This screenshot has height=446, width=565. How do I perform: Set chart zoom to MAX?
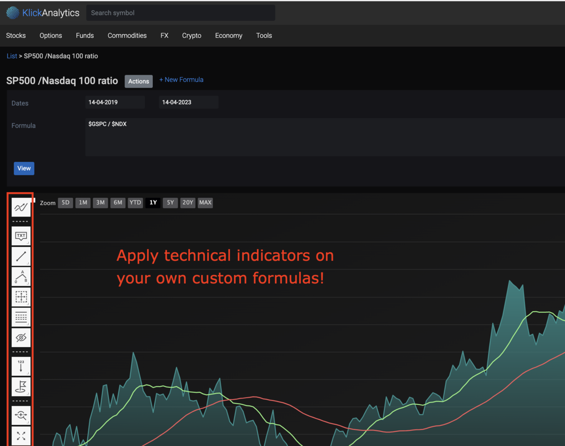click(205, 202)
